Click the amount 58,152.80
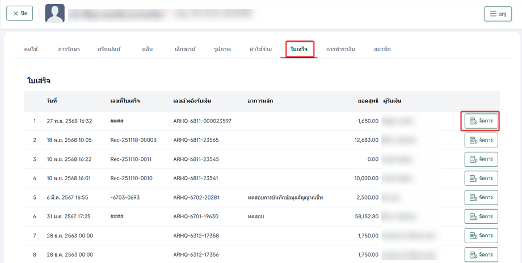The image size is (522, 263). pos(367,217)
